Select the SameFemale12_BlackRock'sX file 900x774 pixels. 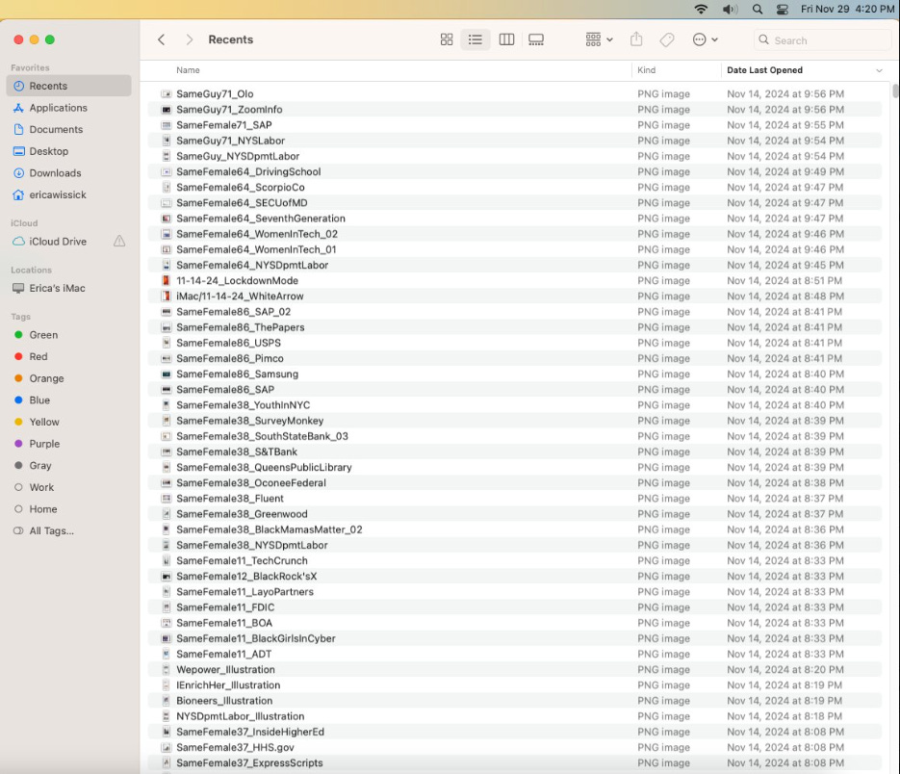click(515, 576)
